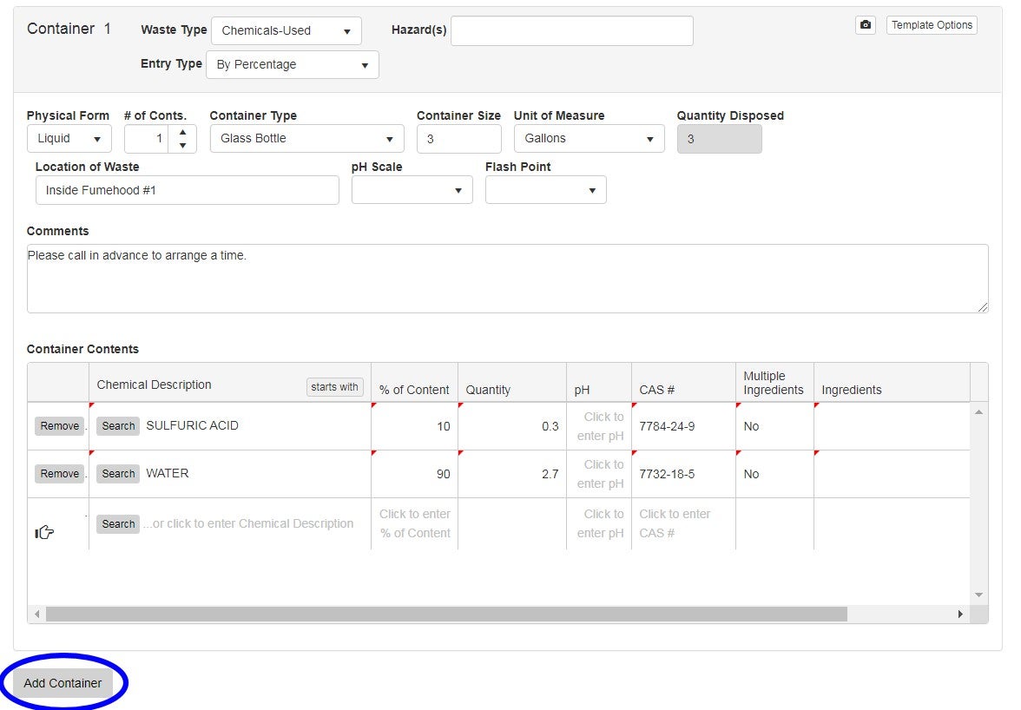
Task: Click the Hazard(s) input field
Action: click(570, 30)
